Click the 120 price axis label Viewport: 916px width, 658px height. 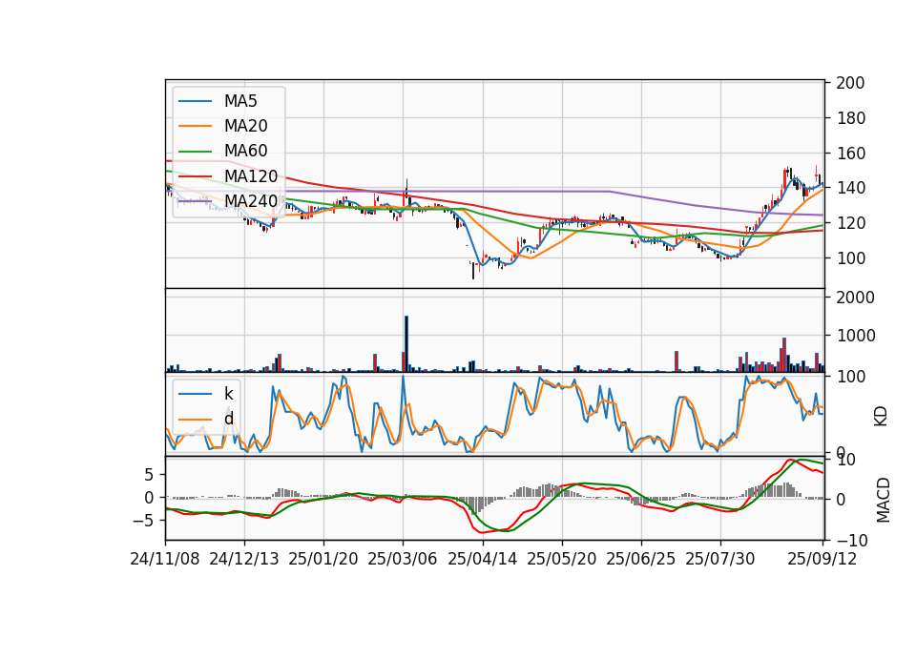pyautogui.click(x=850, y=223)
